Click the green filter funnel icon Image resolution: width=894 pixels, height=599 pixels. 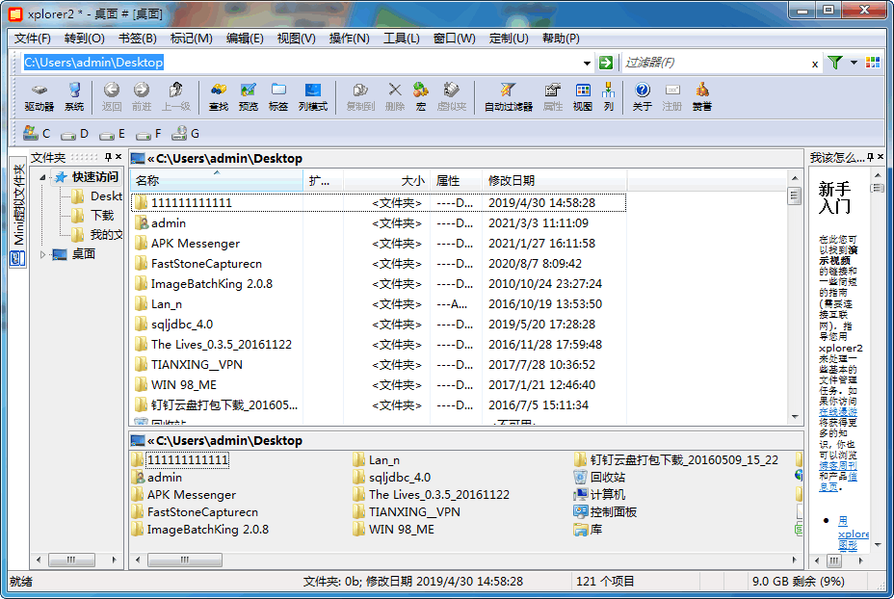pyautogui.click(x=835, y=63)
